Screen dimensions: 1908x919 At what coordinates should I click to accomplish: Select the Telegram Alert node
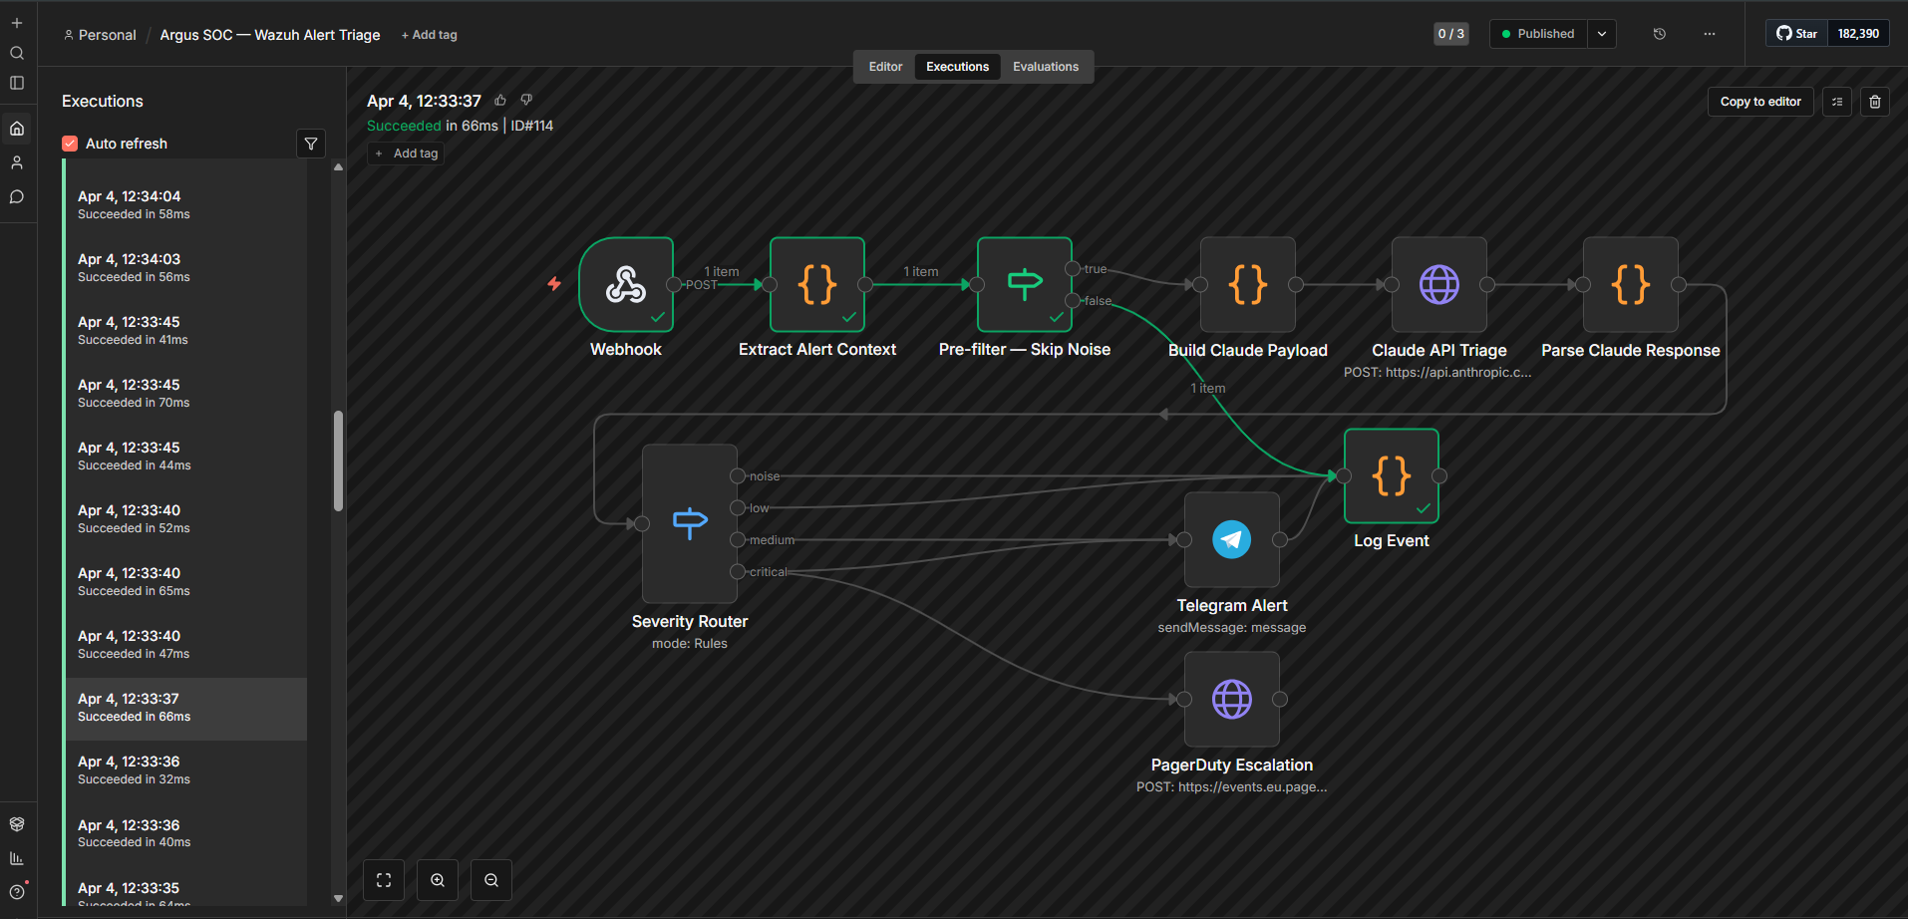(x=1232, y=539)
